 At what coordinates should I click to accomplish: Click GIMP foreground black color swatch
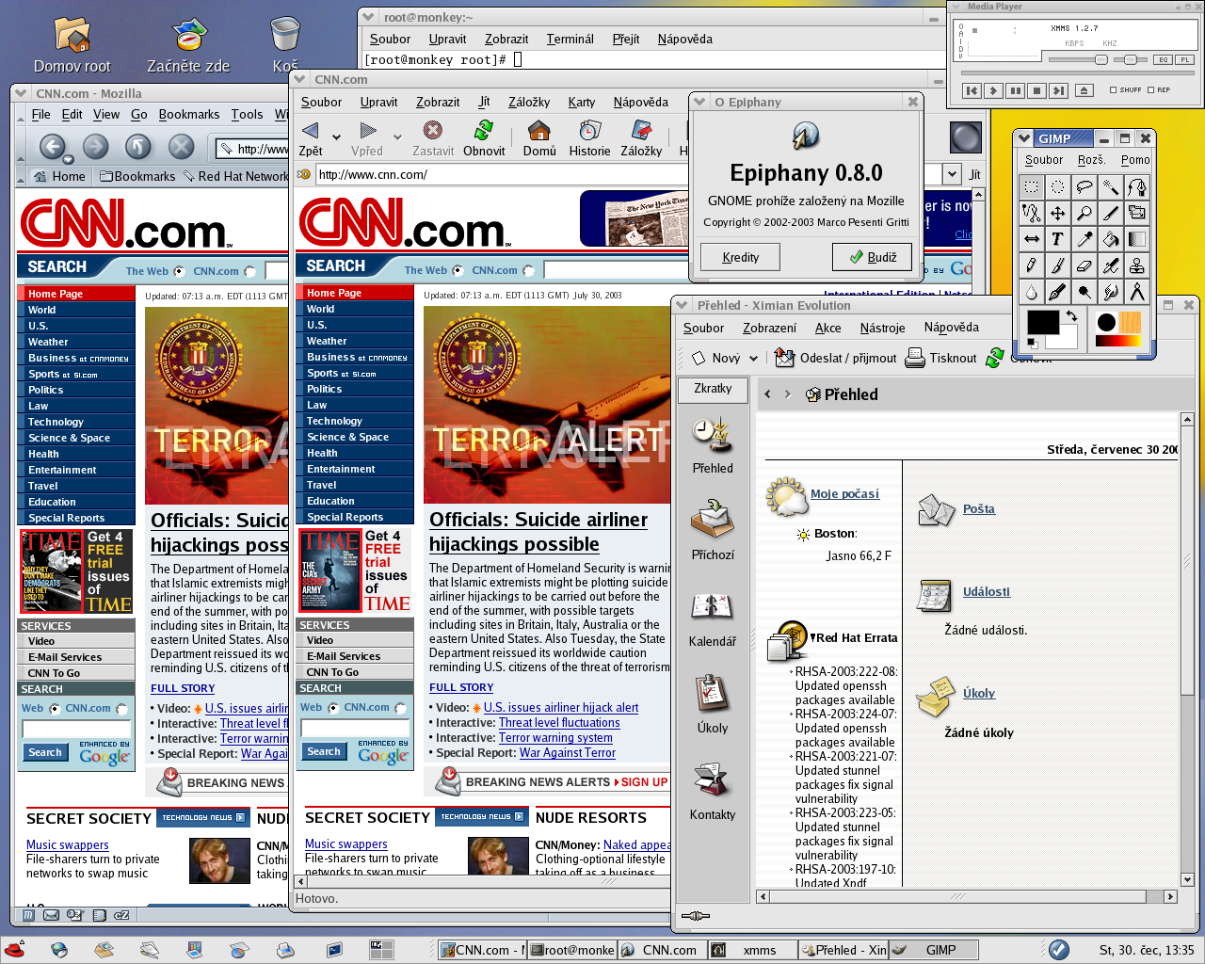[1041, 322]
